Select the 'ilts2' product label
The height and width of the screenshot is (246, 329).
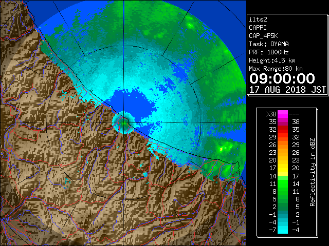click(258, 19)
